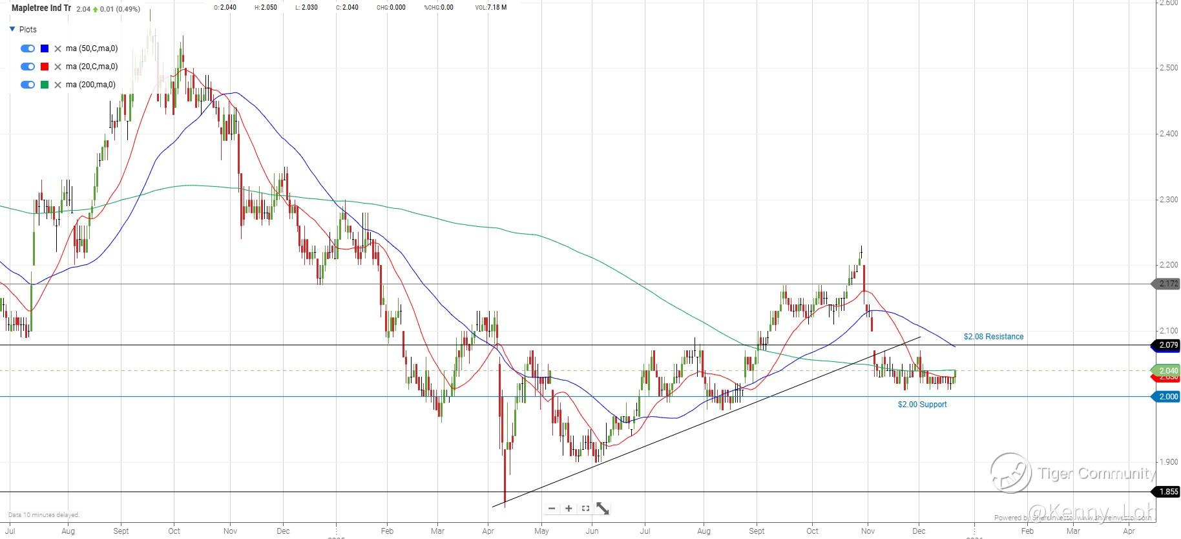The width and height of the screenshot is (1181, 539).
Task: Click the ma (200,ma,0) plot label
Action: point(90,85)
